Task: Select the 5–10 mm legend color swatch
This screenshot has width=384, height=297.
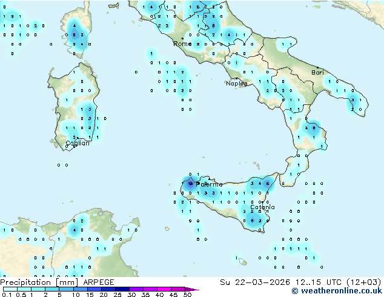Action: pos(66,289)
